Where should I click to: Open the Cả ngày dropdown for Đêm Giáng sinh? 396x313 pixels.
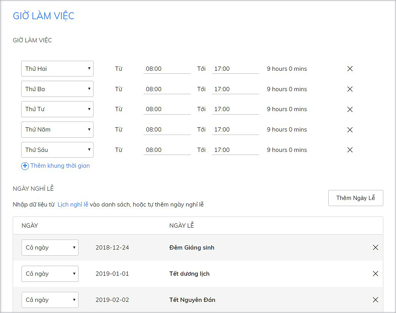50,248
